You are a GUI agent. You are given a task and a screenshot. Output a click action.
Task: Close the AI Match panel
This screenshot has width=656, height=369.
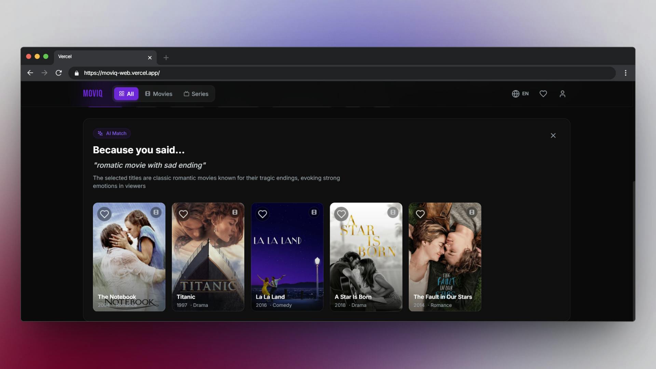pyautogui.click(x=553, y=136)
